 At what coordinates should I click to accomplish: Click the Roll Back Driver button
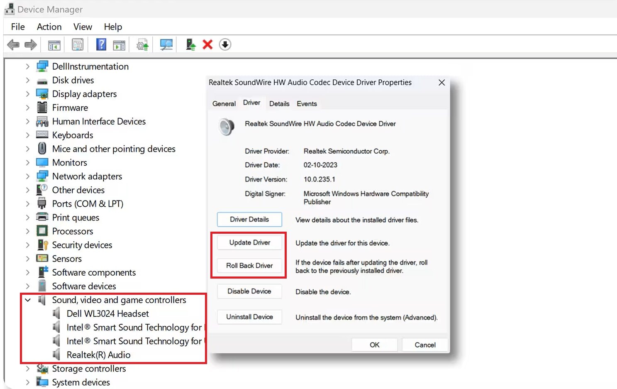pos(249,266)
